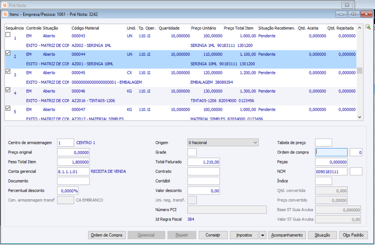Click the Consistir button
Viewport: 375px width, 245px height.
[213, 235]
